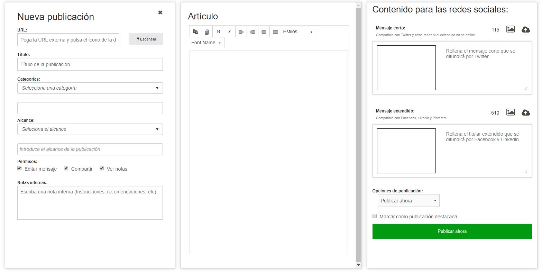Click the Paste clipboard icon in editor toolbar
The width and height of the screenshot is (542, 273).
206,31
